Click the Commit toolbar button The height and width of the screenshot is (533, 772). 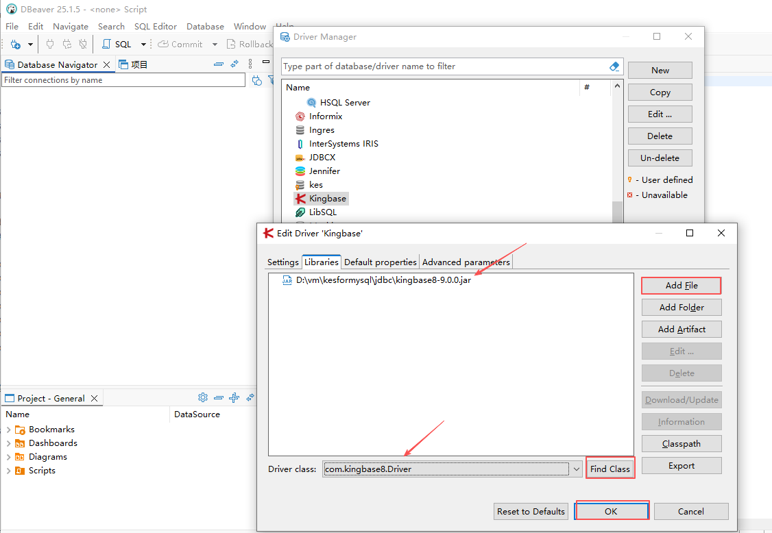click(180, 45)
